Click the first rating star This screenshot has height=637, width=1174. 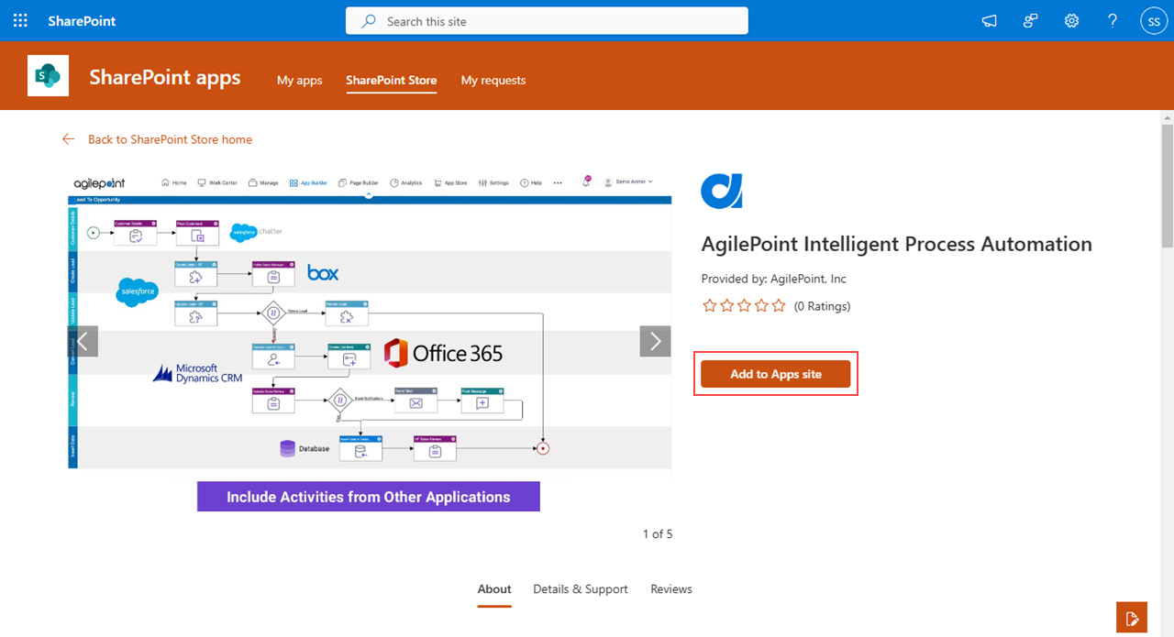tap(709, 306)
